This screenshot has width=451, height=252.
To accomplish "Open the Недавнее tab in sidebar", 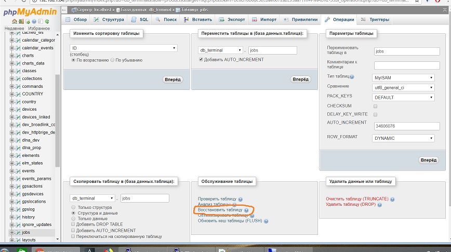I will (x=15, y=29).
